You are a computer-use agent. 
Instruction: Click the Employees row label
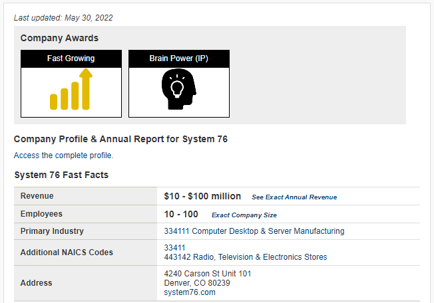(x=41, y=214)
